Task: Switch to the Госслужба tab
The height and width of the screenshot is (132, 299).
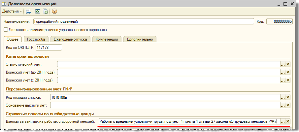Action: coord(36,39)
